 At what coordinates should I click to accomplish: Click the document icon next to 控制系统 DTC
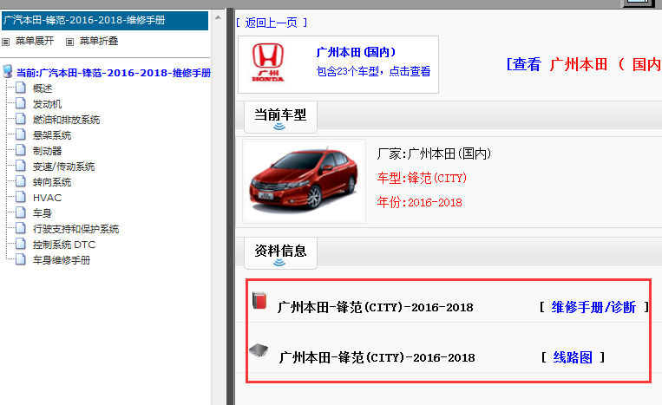coord(21,244)
